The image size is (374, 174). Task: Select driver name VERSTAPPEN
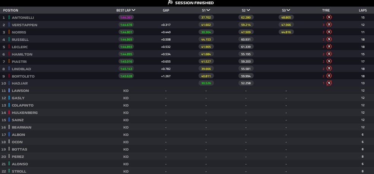pyautogui.click(x=25, y=25)
